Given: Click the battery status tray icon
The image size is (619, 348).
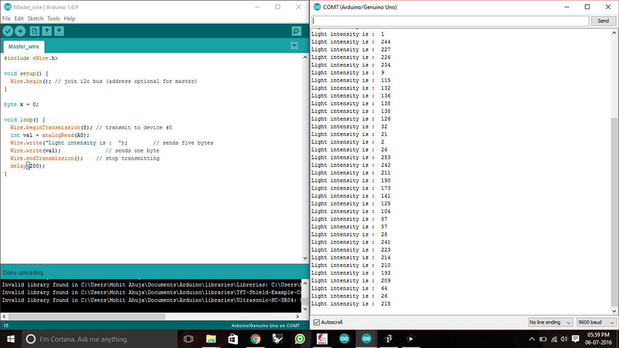Looking at the screenshot, I should (543, 339).
